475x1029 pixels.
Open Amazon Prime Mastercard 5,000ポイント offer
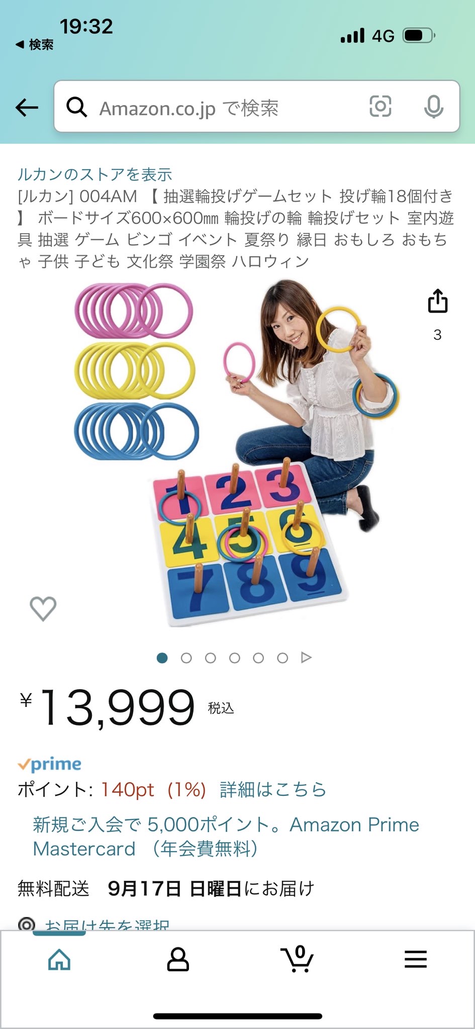pyautogui.click(x=226, y=837)
